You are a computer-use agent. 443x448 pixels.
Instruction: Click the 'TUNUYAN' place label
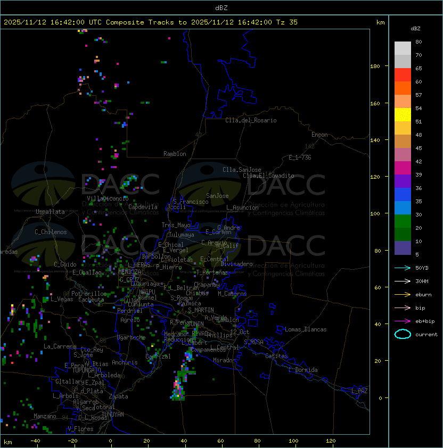[113, 414]
